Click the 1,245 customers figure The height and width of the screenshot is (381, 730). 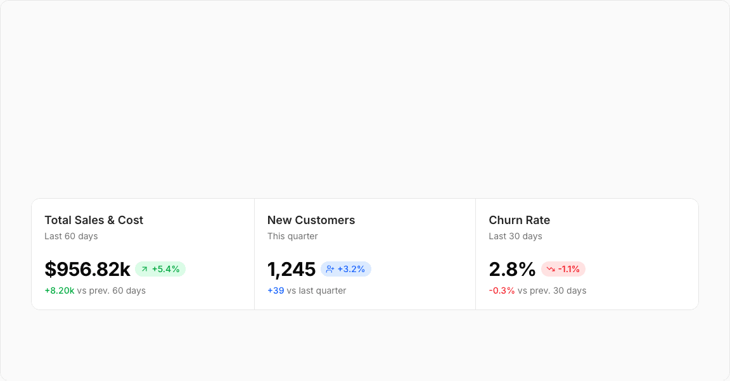291,269
